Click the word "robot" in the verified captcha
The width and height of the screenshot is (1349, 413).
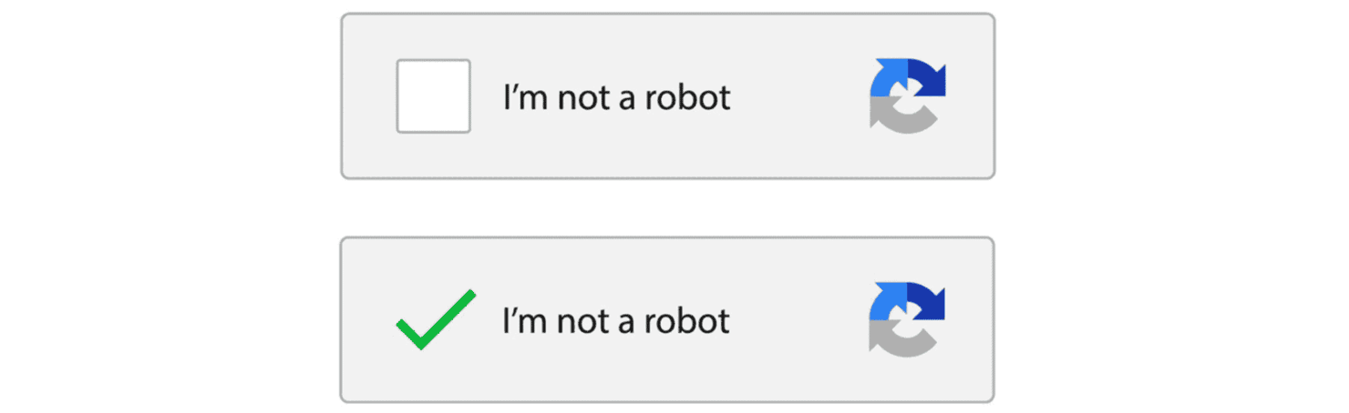point(686,320)
